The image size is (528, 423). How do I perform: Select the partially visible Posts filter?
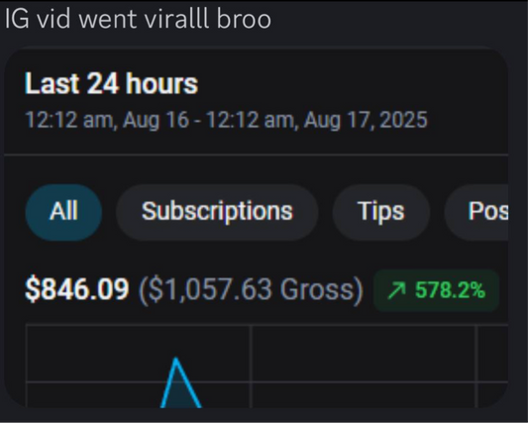click(x=476, y=212)
